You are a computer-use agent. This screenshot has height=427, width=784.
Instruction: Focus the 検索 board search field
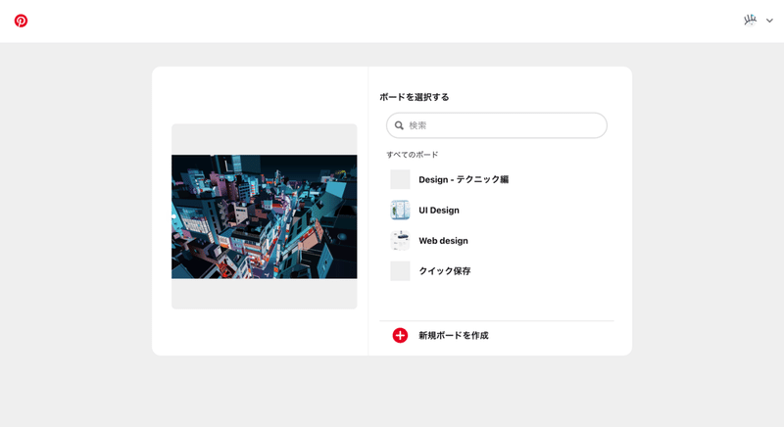point(497,125)
